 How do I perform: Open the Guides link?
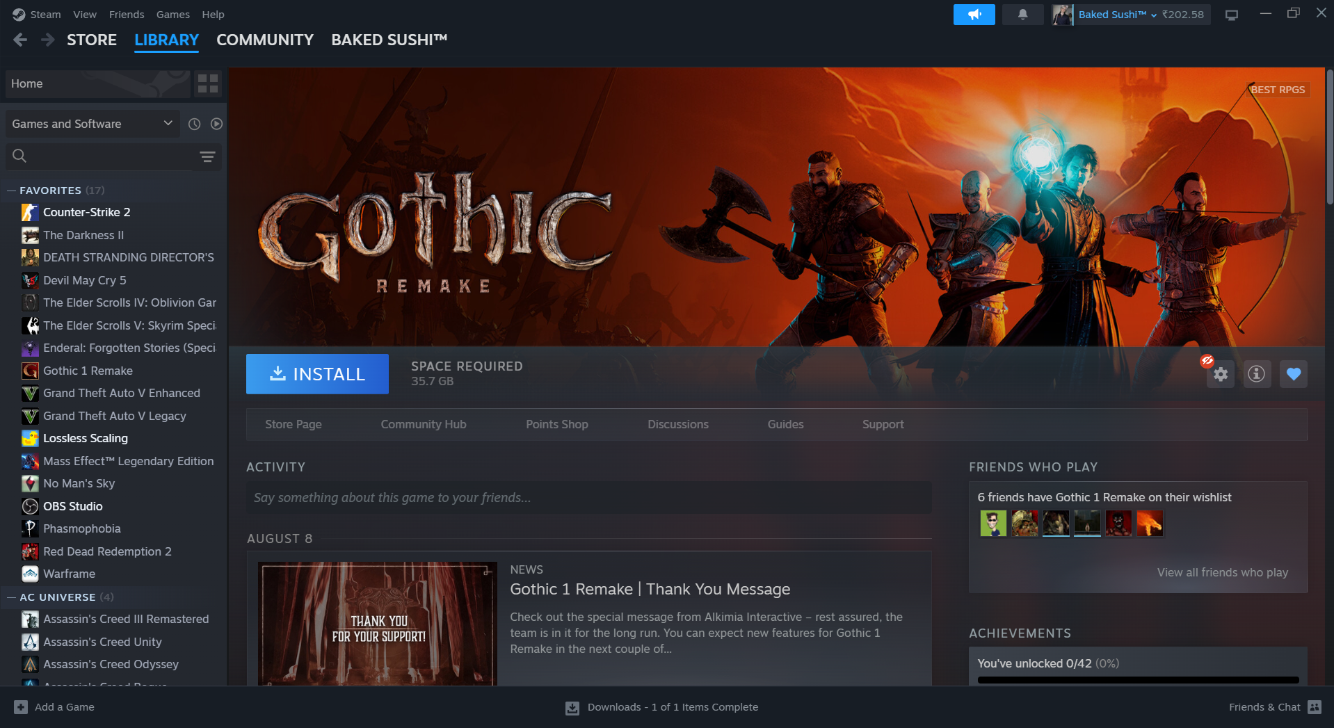tap(786, 424)
